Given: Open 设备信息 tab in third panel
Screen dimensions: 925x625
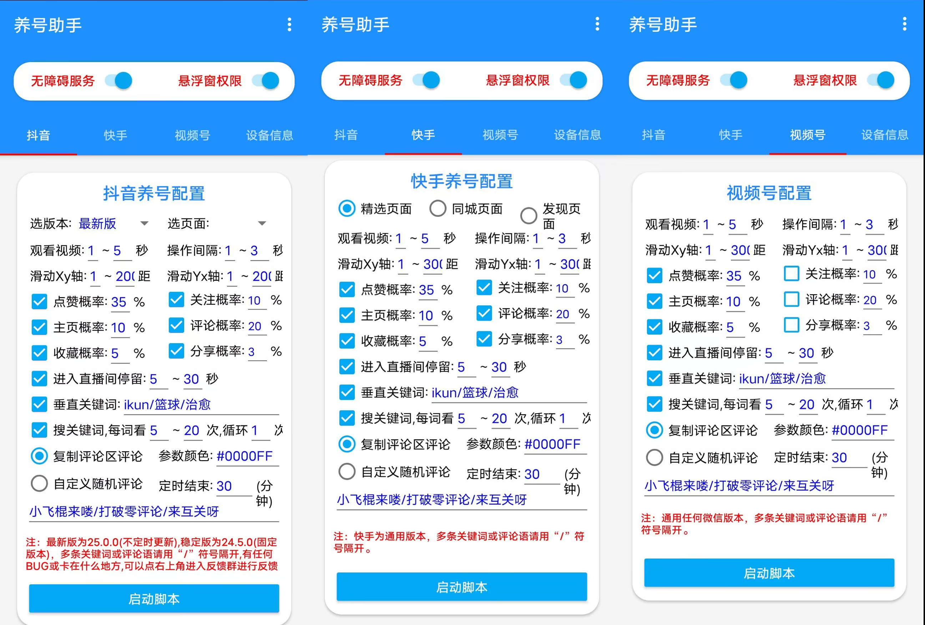Looking at the screenshot, I should (x=884, y=135).
